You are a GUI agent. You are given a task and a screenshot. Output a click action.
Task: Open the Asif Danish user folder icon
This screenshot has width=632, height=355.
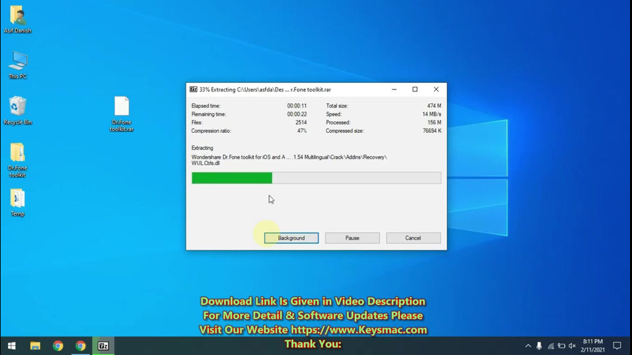click(17, 19)
